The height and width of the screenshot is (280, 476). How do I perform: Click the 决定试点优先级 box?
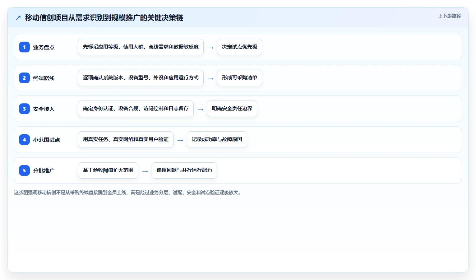coord(240,47)
